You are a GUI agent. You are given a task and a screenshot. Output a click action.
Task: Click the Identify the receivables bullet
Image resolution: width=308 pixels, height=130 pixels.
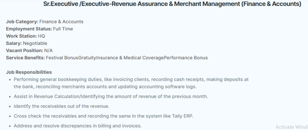click(x=61, y=106)
